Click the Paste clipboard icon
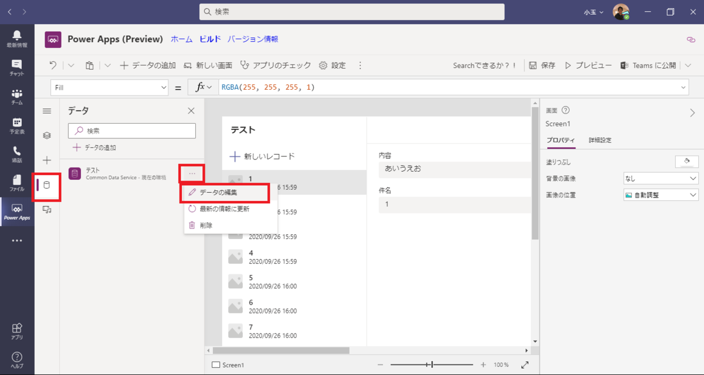Image resolution: width=704 pixels, height=375 pixels. [90, 65]
